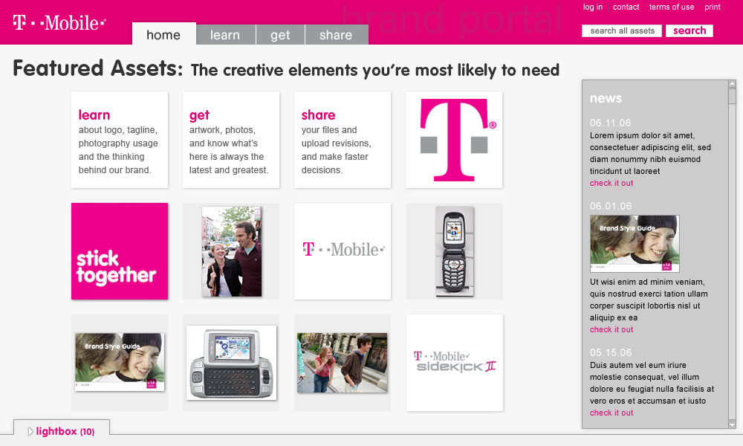743x446 pixels.
Task: Switch to the learn tab
Action: click(225, 34)
